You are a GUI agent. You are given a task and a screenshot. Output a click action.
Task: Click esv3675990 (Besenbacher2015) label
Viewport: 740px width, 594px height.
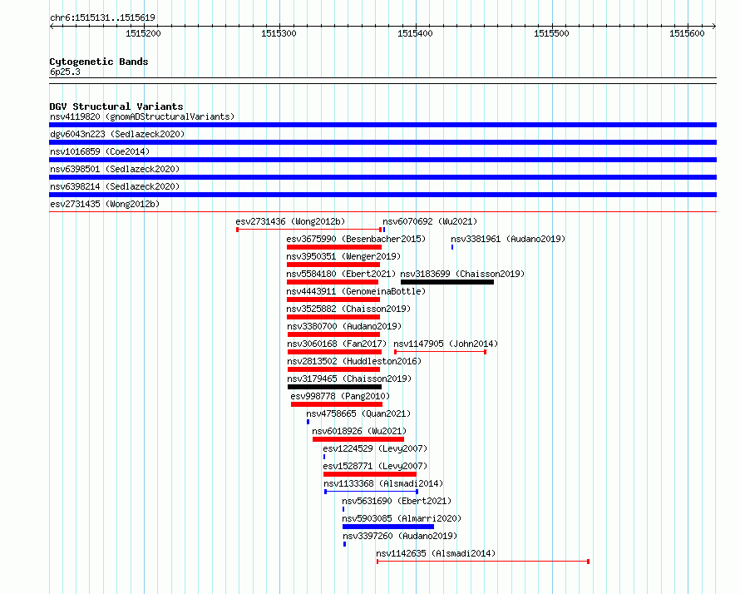pyautogui.click(x=356, y=239)
